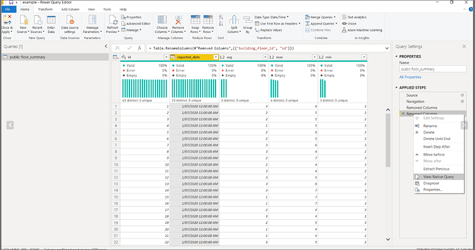
Task: Click the fx formula icon
Action: pos(139,48)
